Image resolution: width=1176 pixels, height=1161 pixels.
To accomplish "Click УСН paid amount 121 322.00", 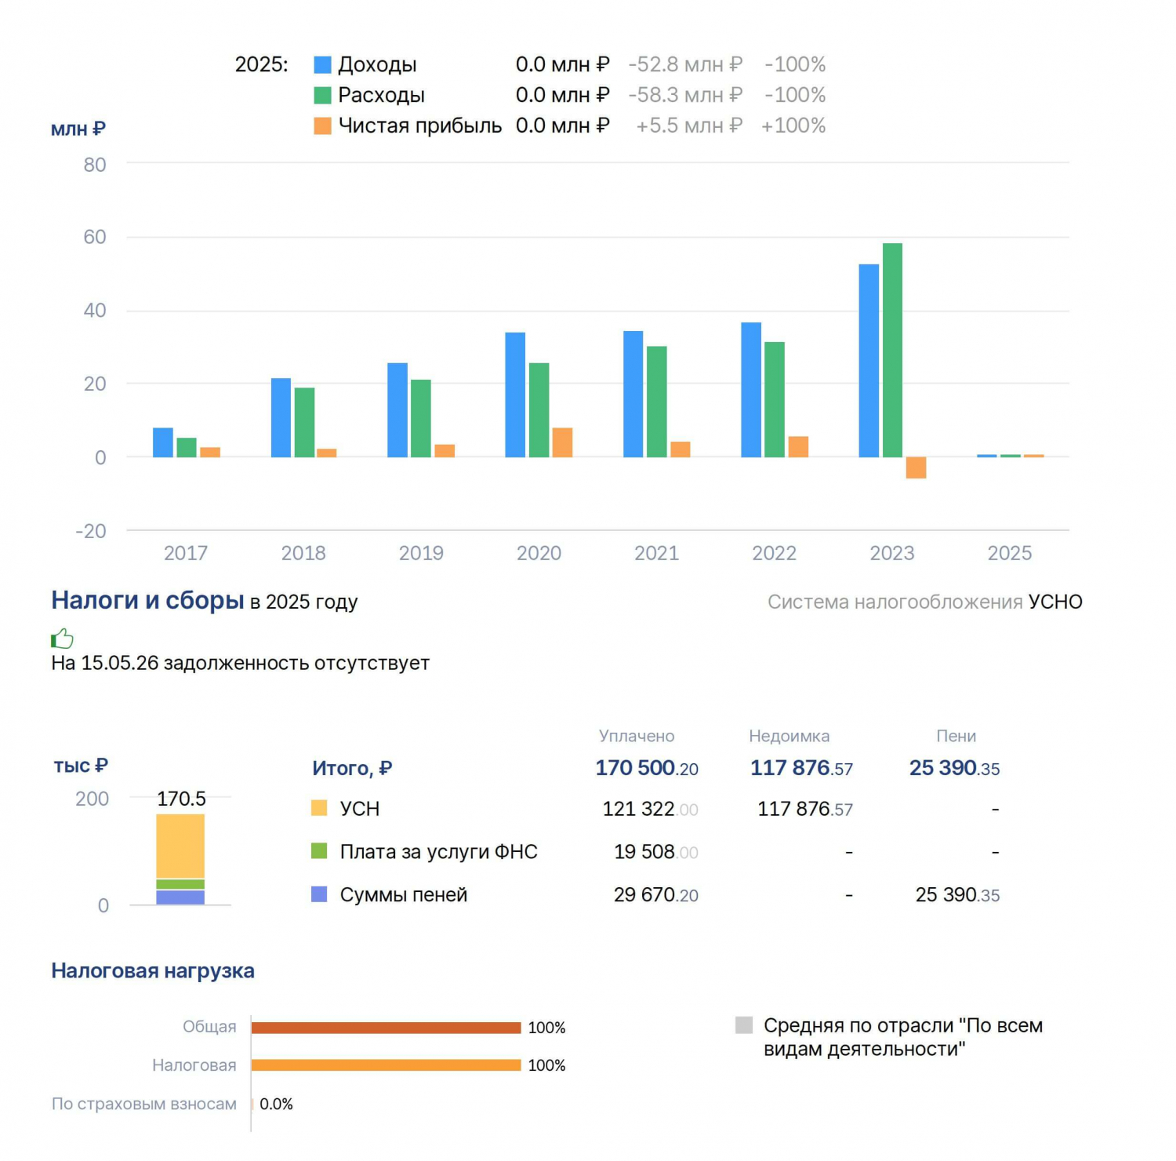I will coord(650,809).
